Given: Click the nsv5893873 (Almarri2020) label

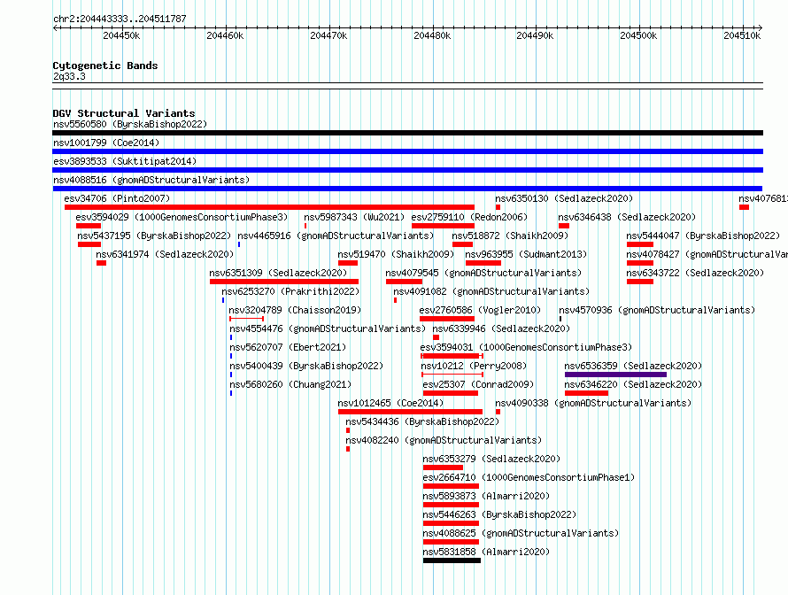Looking at the screenshot, I should (x=486, y=496).
